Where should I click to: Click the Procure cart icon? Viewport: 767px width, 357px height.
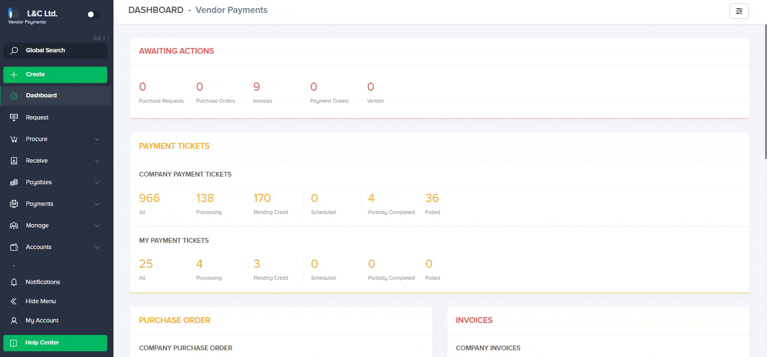pyautogui.click(x=14, y=139)
